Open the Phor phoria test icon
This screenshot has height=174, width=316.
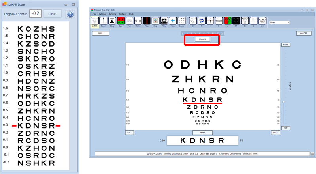[x=147, y=21]
